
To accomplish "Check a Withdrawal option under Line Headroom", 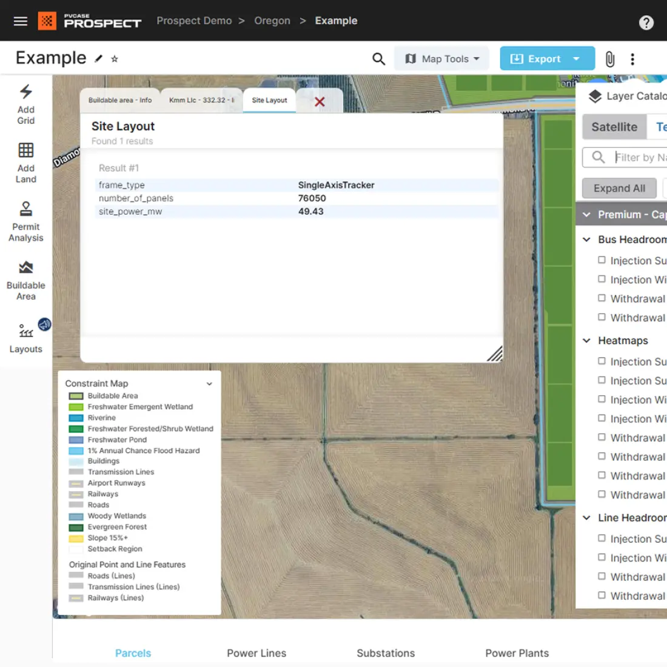I will coord(602,577).
